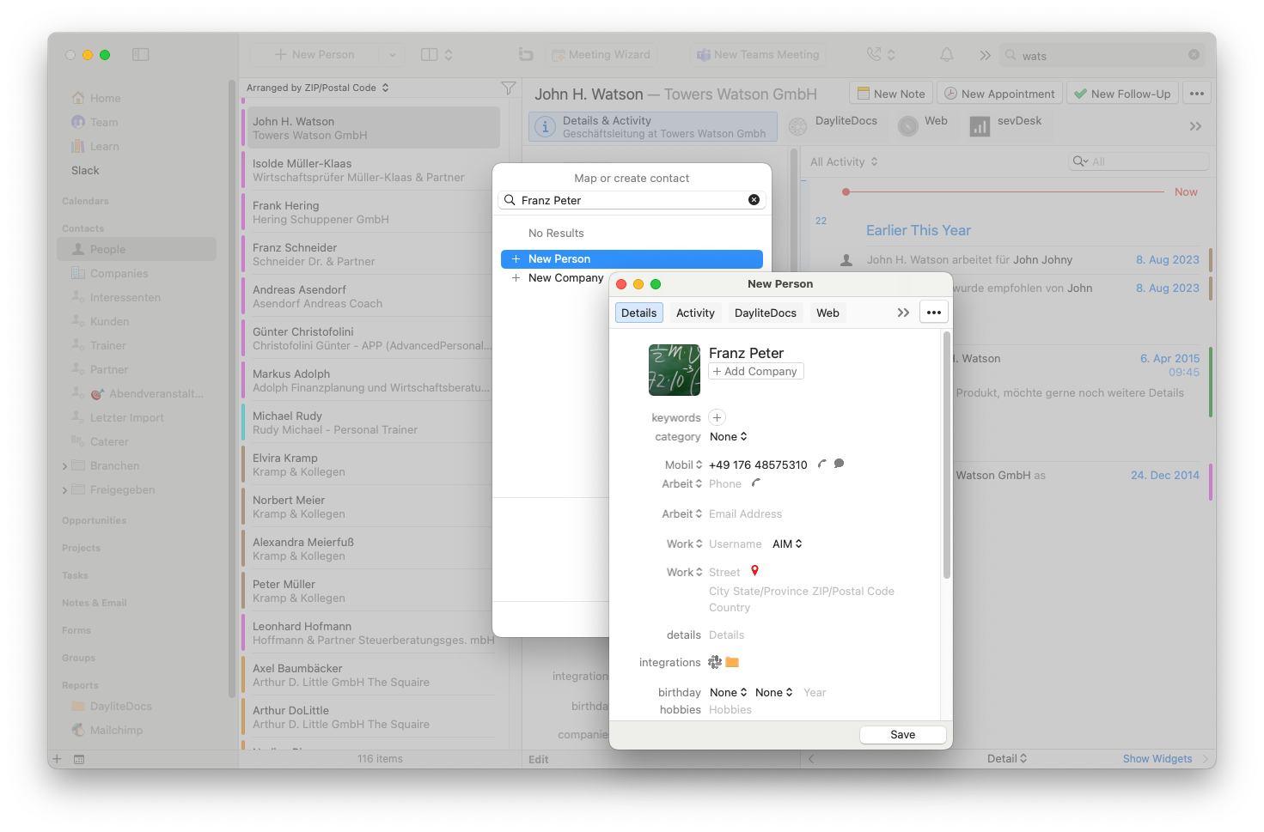Click the plus icon at the sidebar bottom
The width and height of the screenshot is (1264, 832).
(x=57, y=759)
